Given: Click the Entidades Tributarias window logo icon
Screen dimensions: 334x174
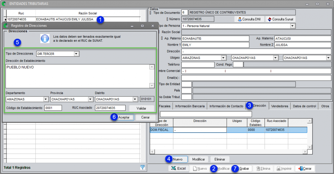Looking at the screenshot, I should [4, 3].
